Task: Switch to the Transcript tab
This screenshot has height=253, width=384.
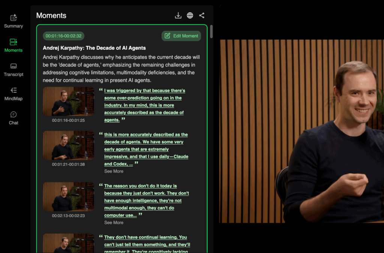Action: point(13,67)
